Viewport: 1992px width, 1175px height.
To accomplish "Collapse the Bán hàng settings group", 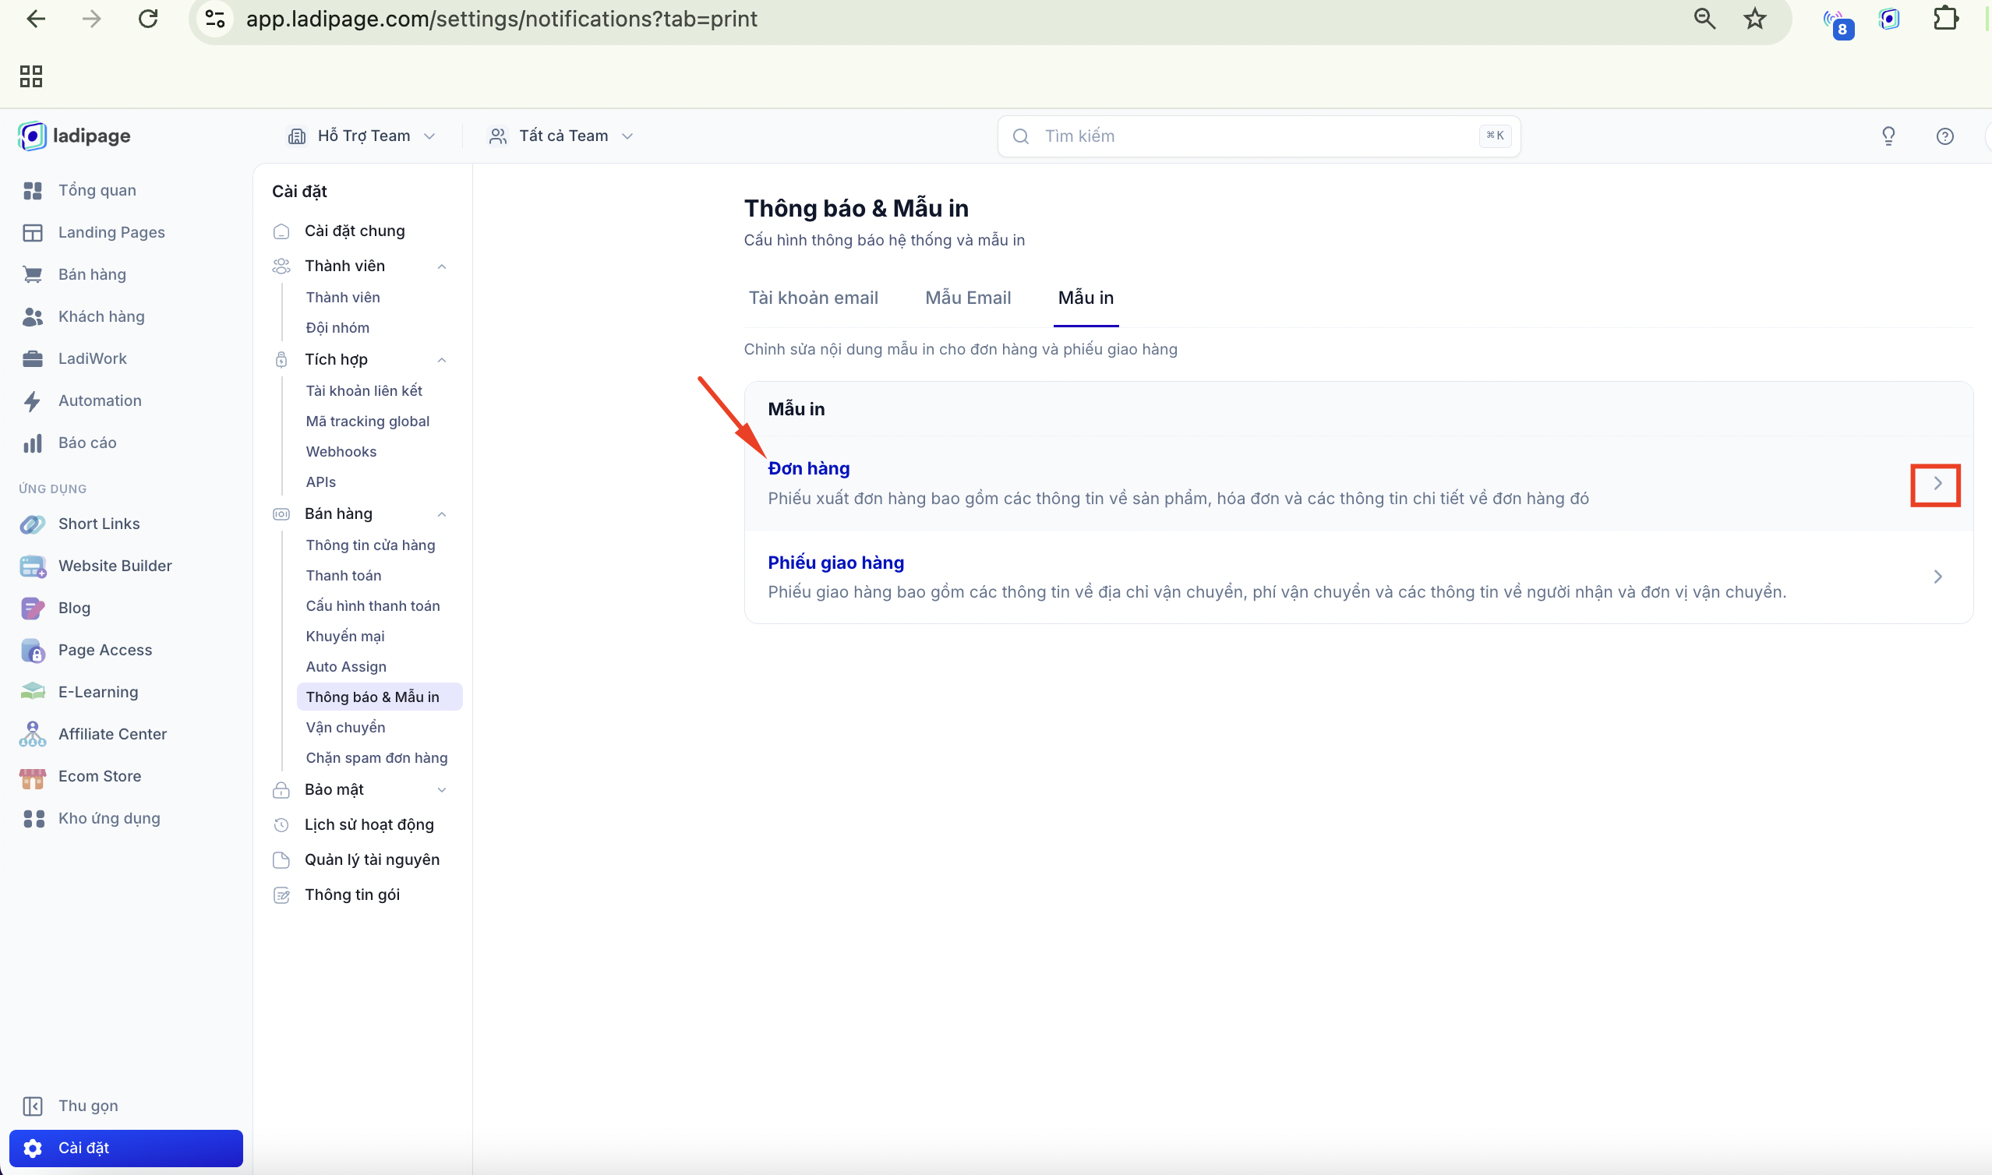I will pos(441,513).
